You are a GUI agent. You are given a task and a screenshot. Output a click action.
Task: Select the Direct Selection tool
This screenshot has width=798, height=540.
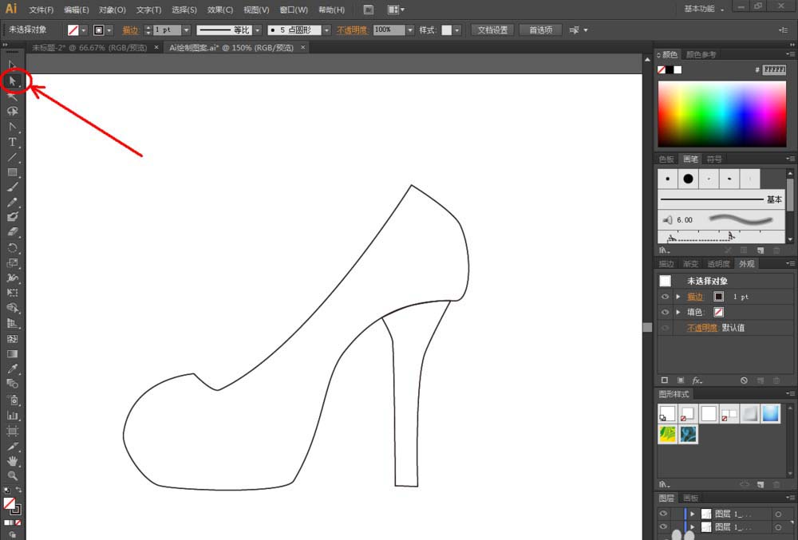13,81
